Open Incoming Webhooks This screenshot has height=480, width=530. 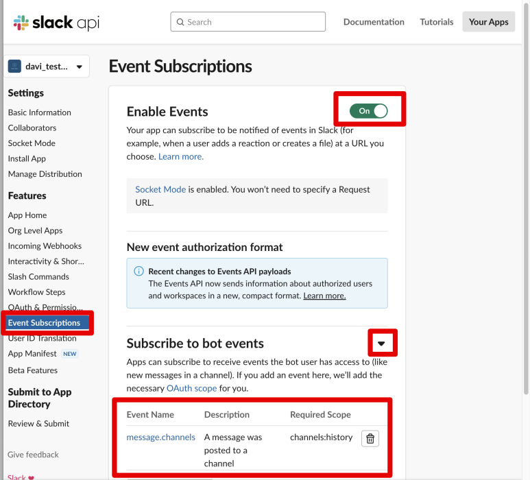[45, 246]
